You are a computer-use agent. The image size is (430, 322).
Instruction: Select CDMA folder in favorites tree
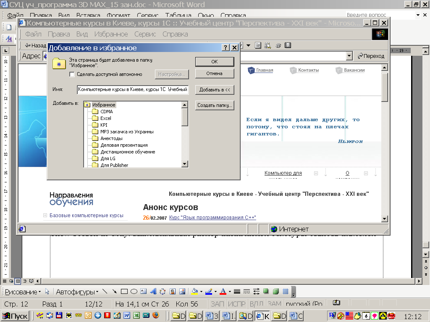(106, 112)
